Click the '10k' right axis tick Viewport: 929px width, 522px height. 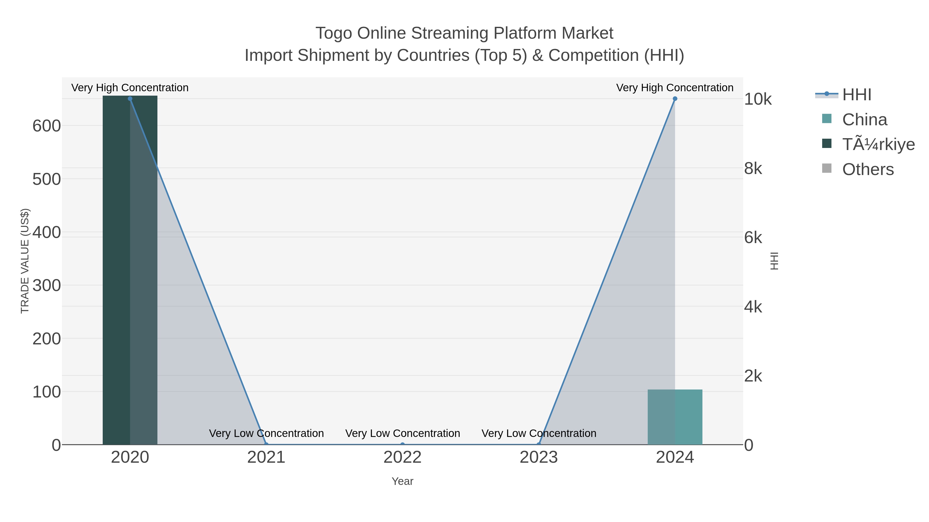pos(758,99)
